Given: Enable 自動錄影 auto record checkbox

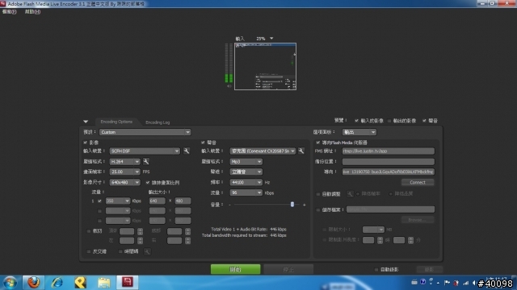Looking at the screenshot, I should [x=376, y=270].
